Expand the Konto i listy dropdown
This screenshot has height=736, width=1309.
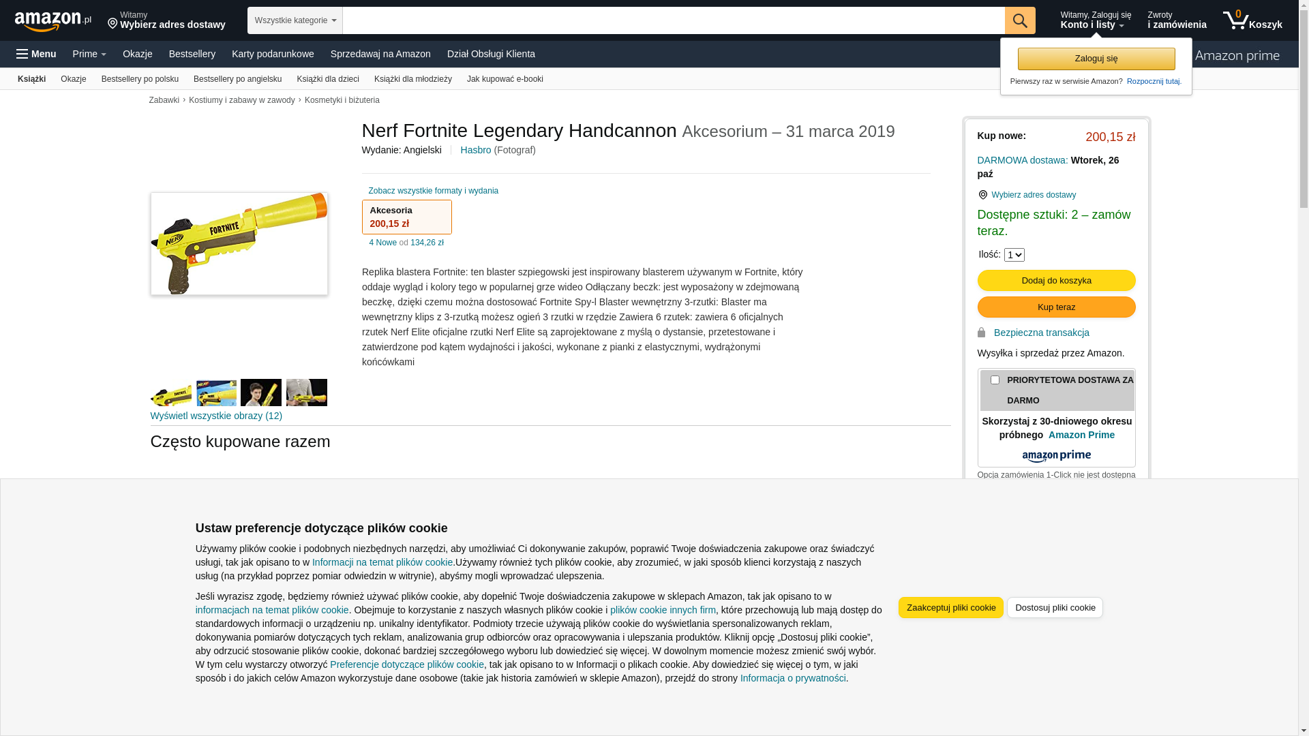point(1095,20)
